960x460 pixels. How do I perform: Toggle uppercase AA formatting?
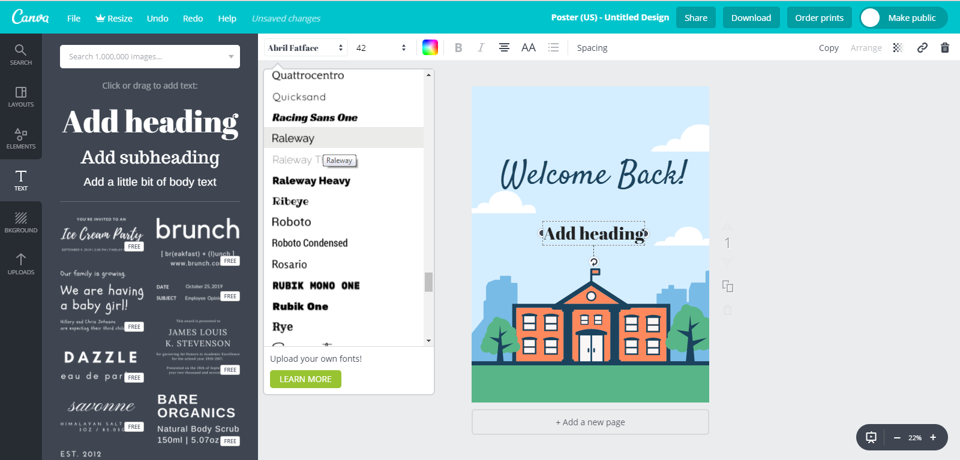[529, 48]
